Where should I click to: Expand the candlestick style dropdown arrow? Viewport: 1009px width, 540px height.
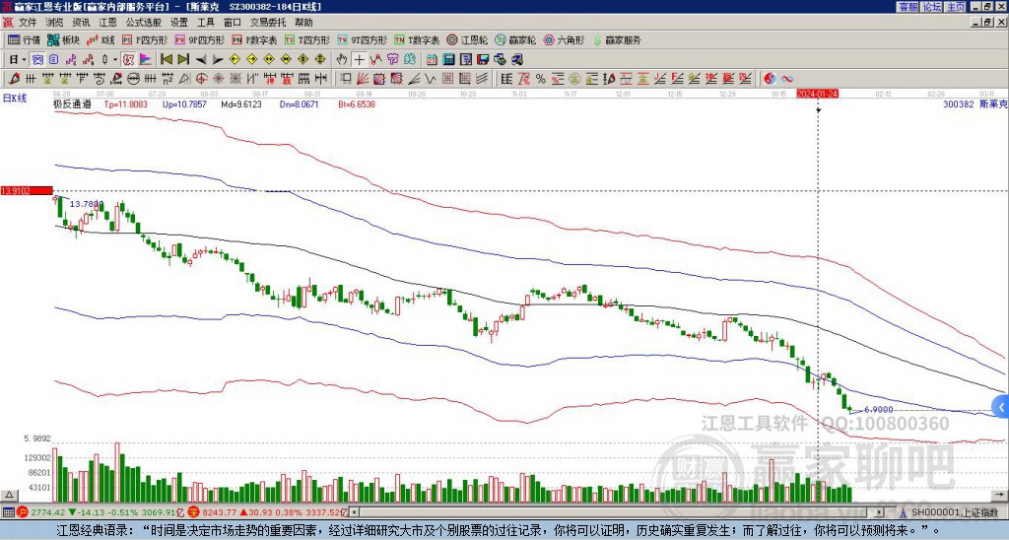point(114,59)
